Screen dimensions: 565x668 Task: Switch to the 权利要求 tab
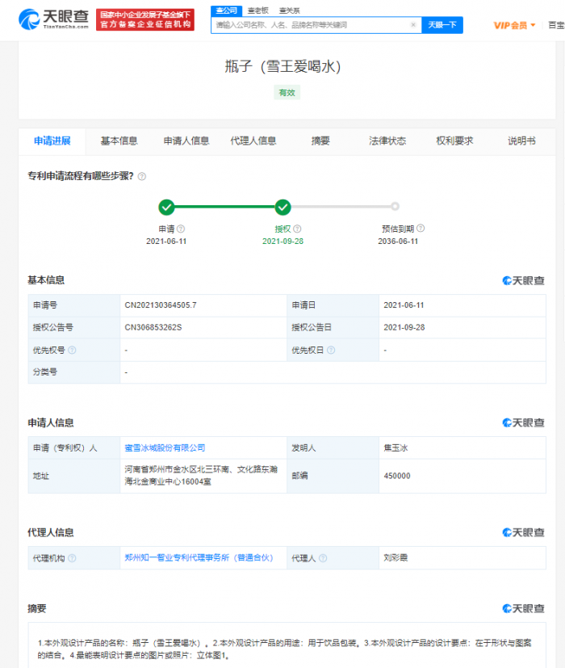click(454, 141)
